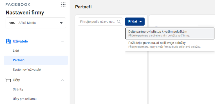Image resolution: width=215 pixels, height=105 pixels.
Task: Click the Přidat dropdown button
Action: (135, 22)
